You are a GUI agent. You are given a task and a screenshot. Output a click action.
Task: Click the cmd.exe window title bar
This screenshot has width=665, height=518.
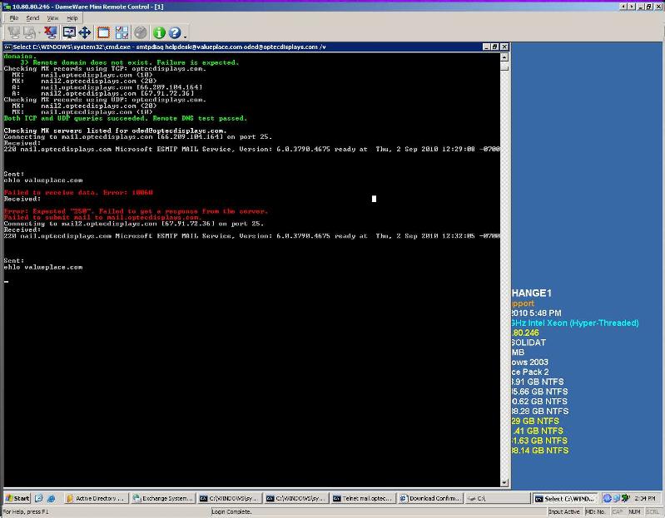coord(256,47)
